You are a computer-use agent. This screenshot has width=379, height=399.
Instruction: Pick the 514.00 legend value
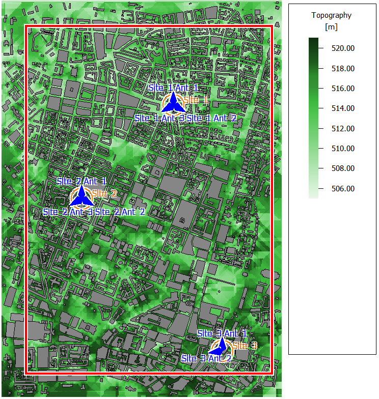click(342, 108)
